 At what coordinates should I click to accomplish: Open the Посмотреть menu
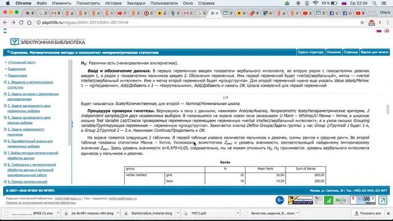pos(88,3)
